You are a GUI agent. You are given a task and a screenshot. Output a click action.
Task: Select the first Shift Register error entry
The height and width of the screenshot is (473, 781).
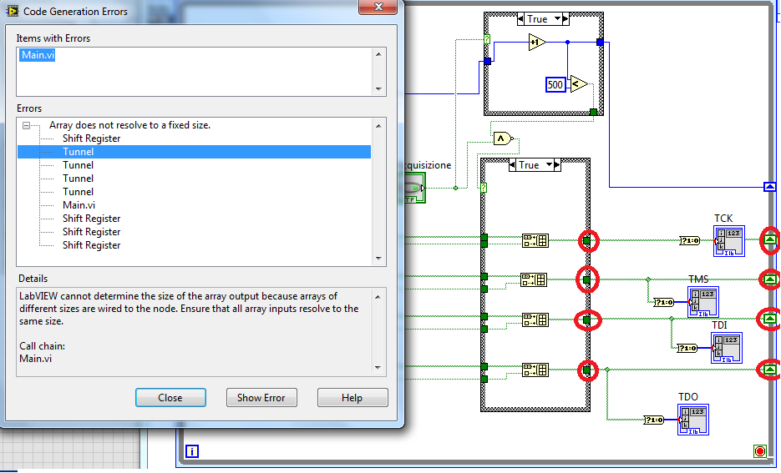click(91, 138)
